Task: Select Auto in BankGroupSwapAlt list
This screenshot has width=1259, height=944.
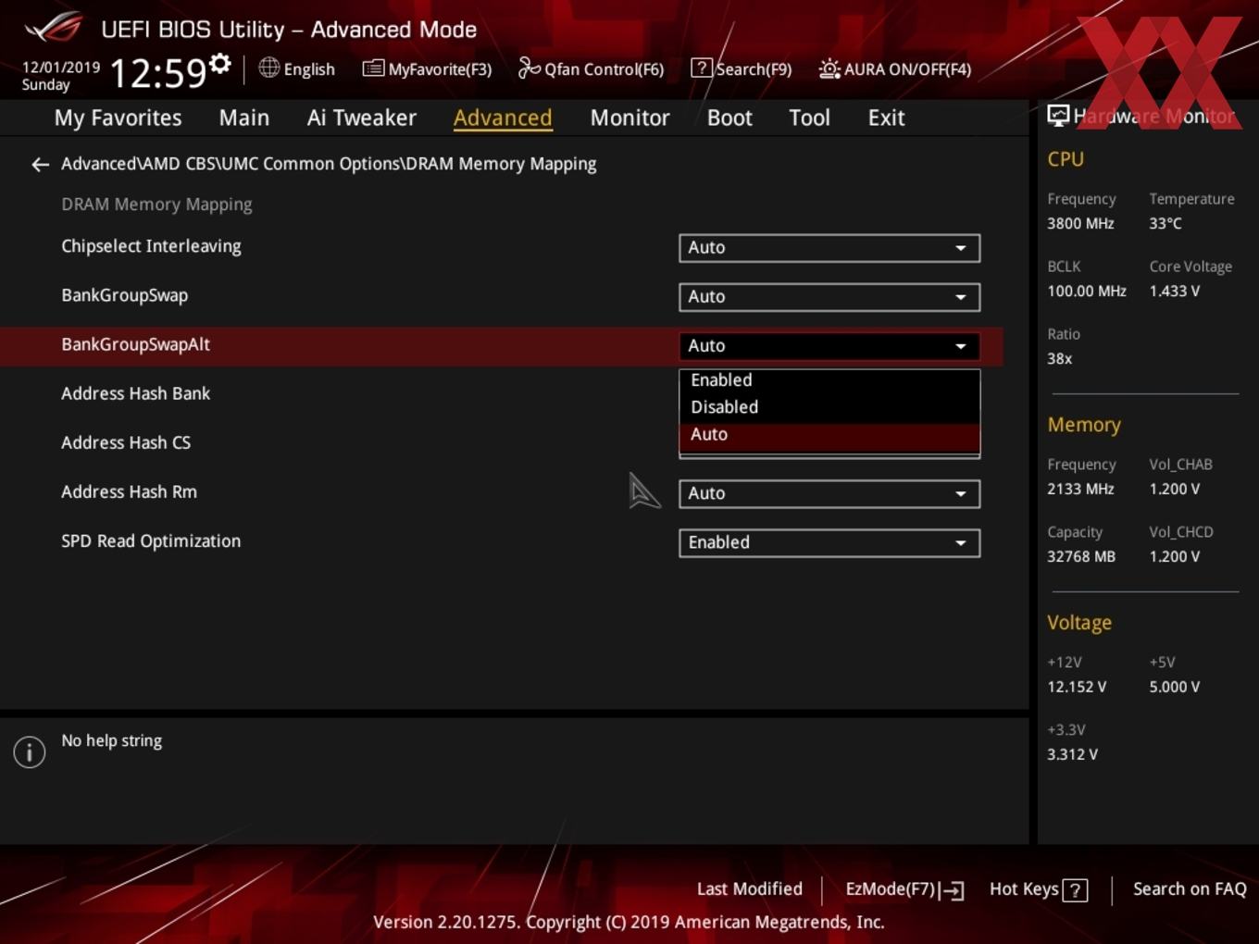Action: click(x=829, y=435)
